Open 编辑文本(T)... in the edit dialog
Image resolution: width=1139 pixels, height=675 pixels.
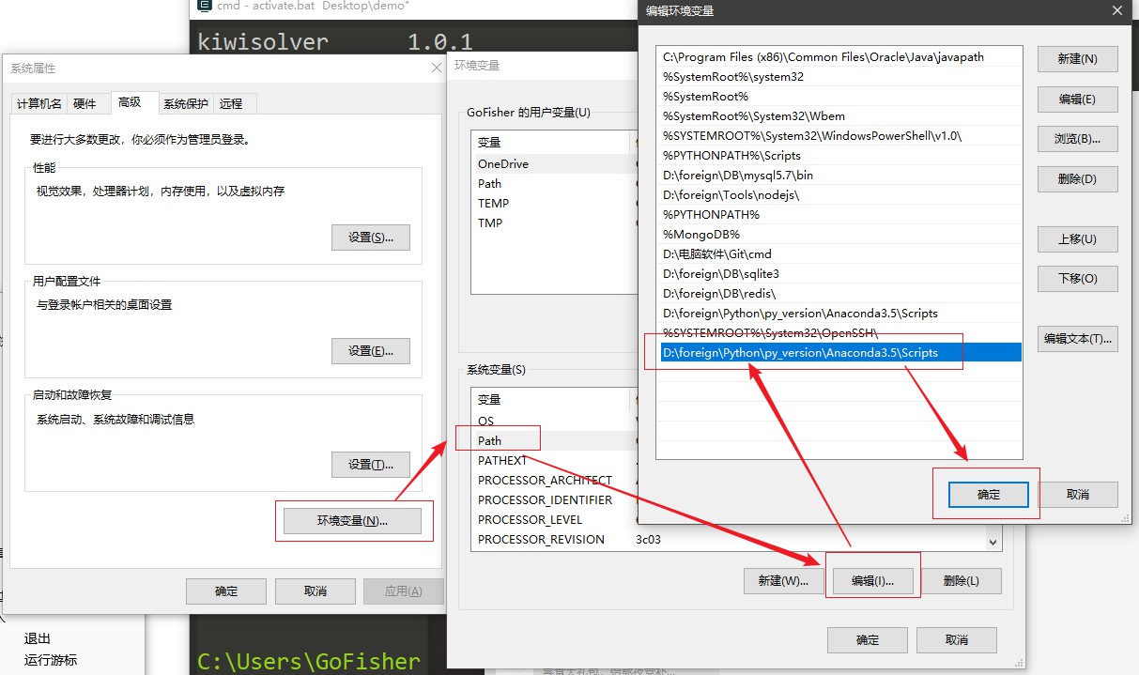(x=1077, y=339)
